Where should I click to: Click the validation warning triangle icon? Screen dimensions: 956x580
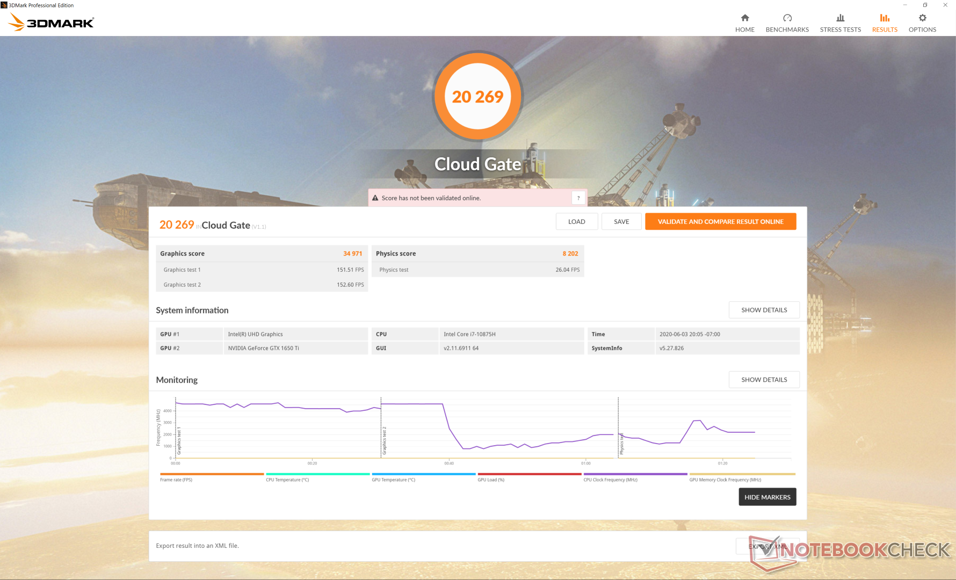point(375,198)
